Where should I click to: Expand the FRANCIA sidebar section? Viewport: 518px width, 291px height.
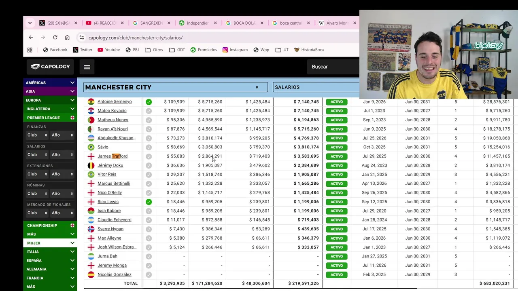[50, 278]
